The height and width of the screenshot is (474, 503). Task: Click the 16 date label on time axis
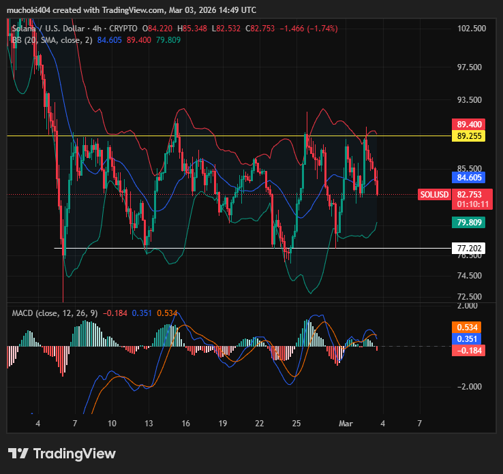(x=185, y=423)
